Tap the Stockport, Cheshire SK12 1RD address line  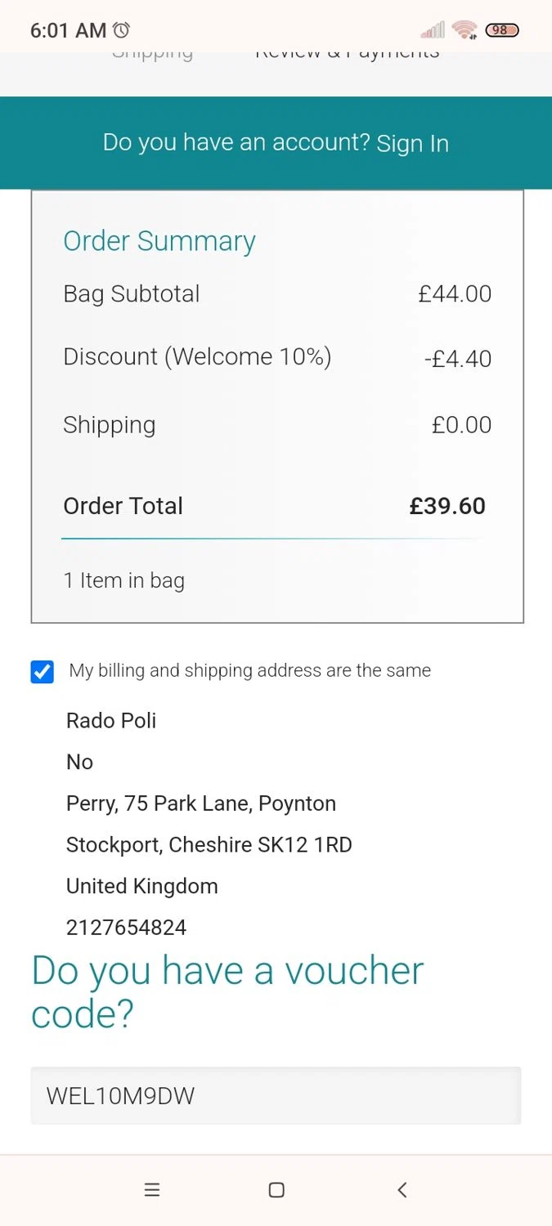coord(209,844)
